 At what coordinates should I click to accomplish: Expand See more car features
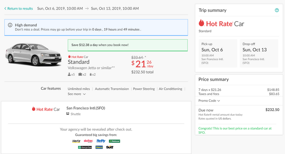pos(77,94)
